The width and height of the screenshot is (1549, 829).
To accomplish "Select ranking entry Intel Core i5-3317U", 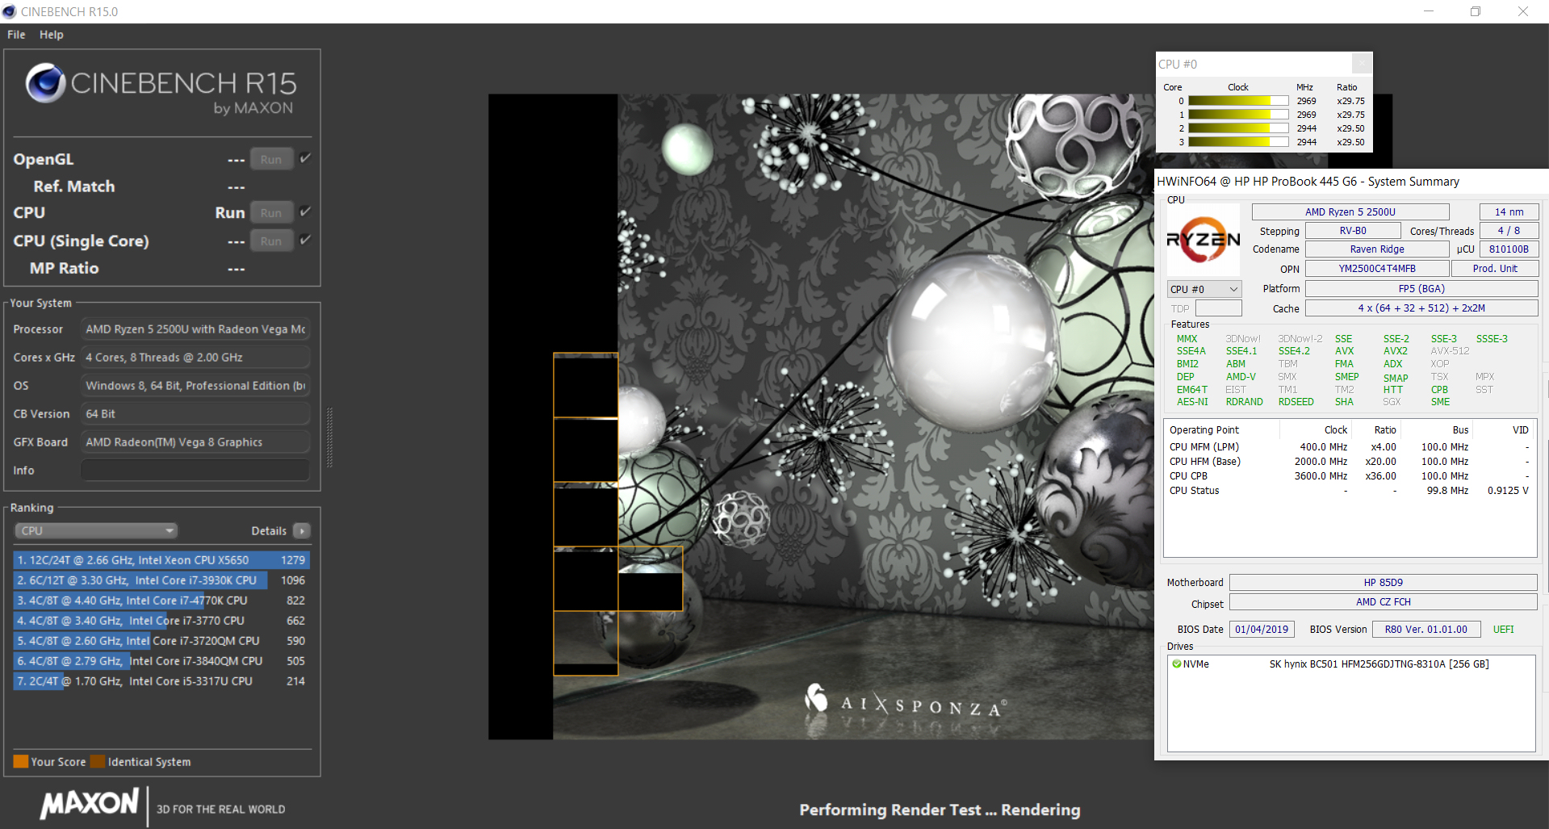I will pyautogui.click(x=161, y=680).
